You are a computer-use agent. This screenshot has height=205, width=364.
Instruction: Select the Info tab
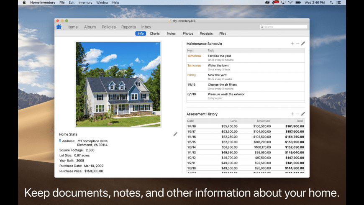(141, 33)
